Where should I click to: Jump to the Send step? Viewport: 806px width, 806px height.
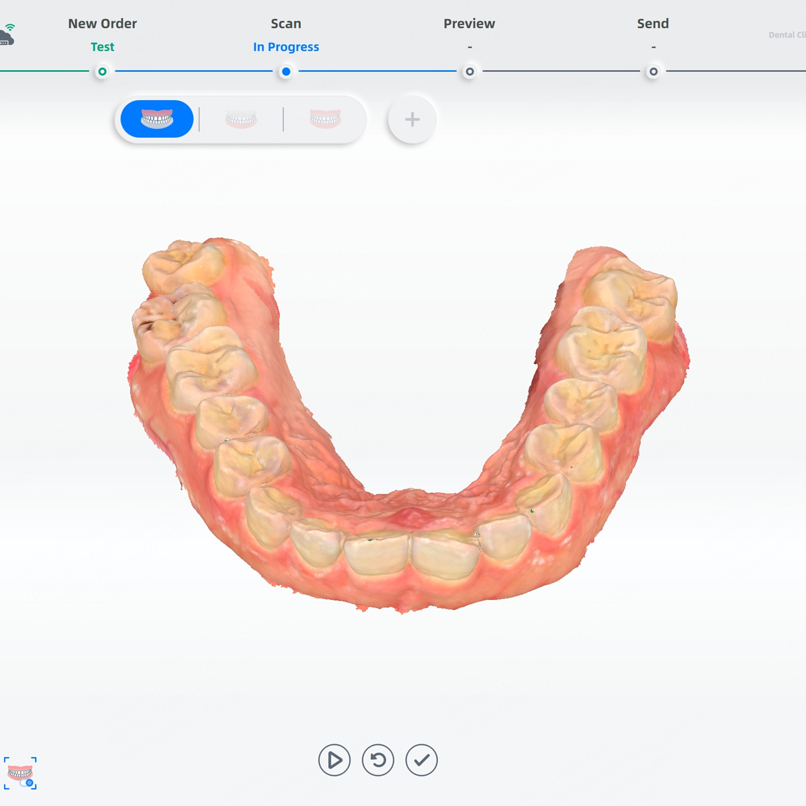coord(653,24)
